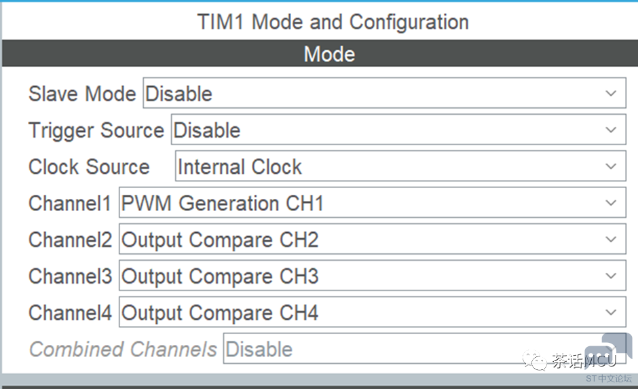638x389 pixels.
Task: Open the Clock Source Internal Clock dropdown
Action: pyautogui.click(x=400, y=166)
